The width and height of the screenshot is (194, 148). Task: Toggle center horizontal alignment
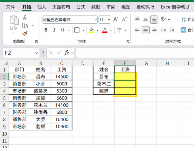(145, 30)
